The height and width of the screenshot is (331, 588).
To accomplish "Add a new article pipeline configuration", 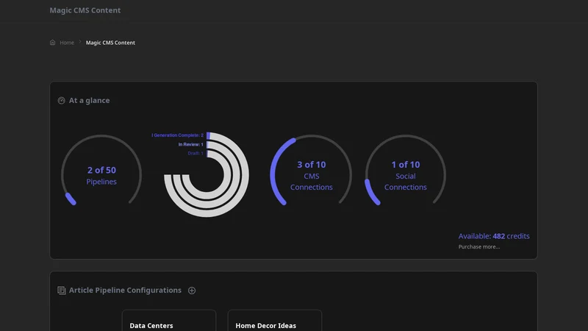I will click(192, 291).
